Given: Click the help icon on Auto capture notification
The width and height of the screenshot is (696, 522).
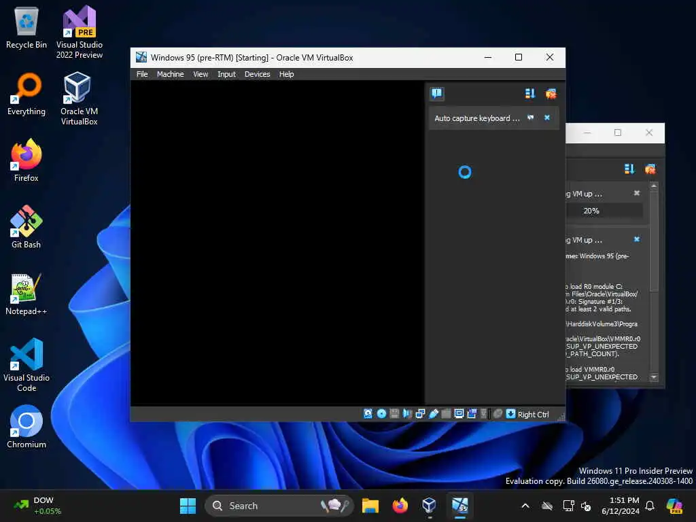Looking at the screenshot, I should 530,118.
